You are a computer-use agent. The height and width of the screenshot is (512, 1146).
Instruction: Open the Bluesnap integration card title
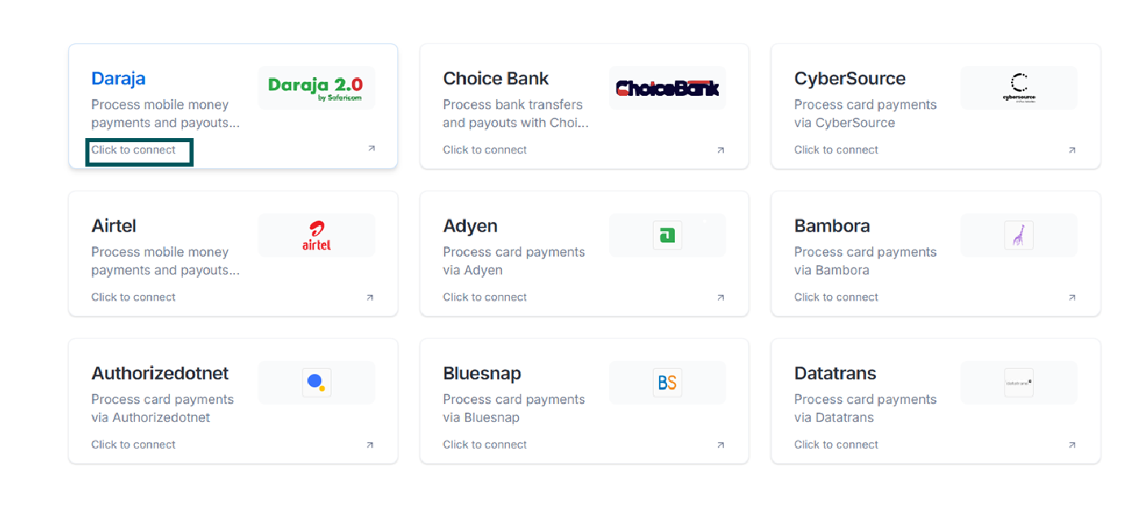(x=481, y=374)
